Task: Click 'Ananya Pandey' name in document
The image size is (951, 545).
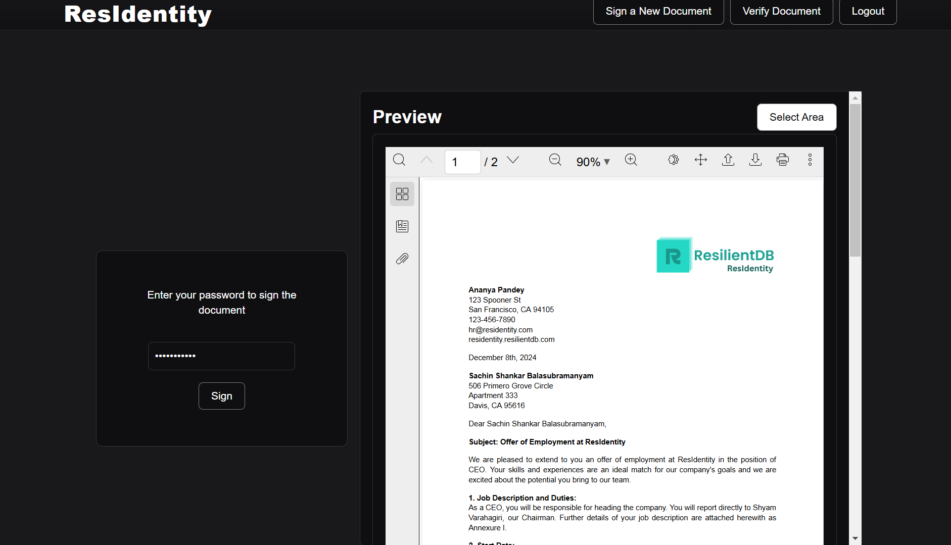Action: click(x=496, y=290)
